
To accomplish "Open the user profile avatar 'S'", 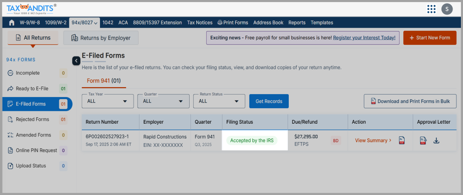I will coord(447,9).
